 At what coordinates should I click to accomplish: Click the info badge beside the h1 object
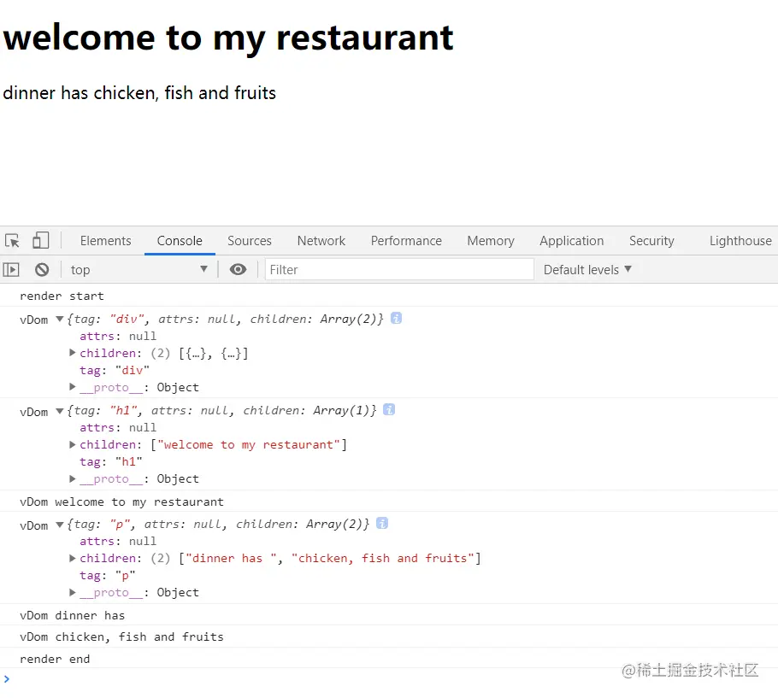coord(389,410)
